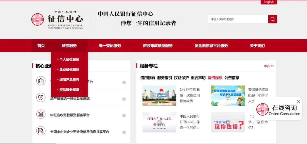307x144 pixels.
Task: Click arrow at end of 动产融资统一登记公示系统 row
Action: click(124, 99)
